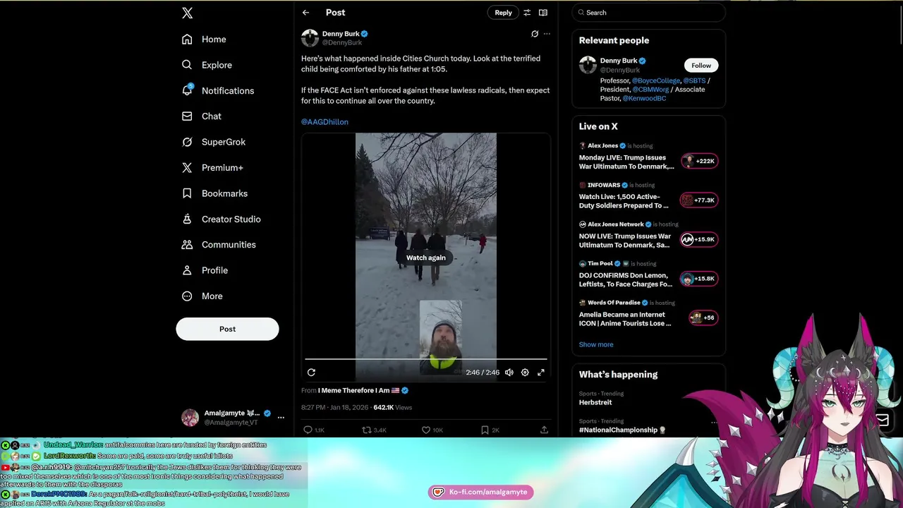Open video settings gear icon

pyautogui.click(x=525, y=373)
